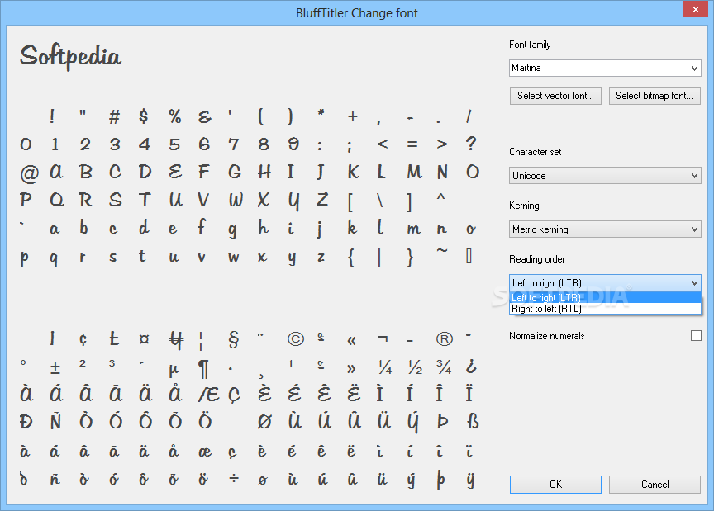Click the currency sign ¤ glyph

click(145, 339)
